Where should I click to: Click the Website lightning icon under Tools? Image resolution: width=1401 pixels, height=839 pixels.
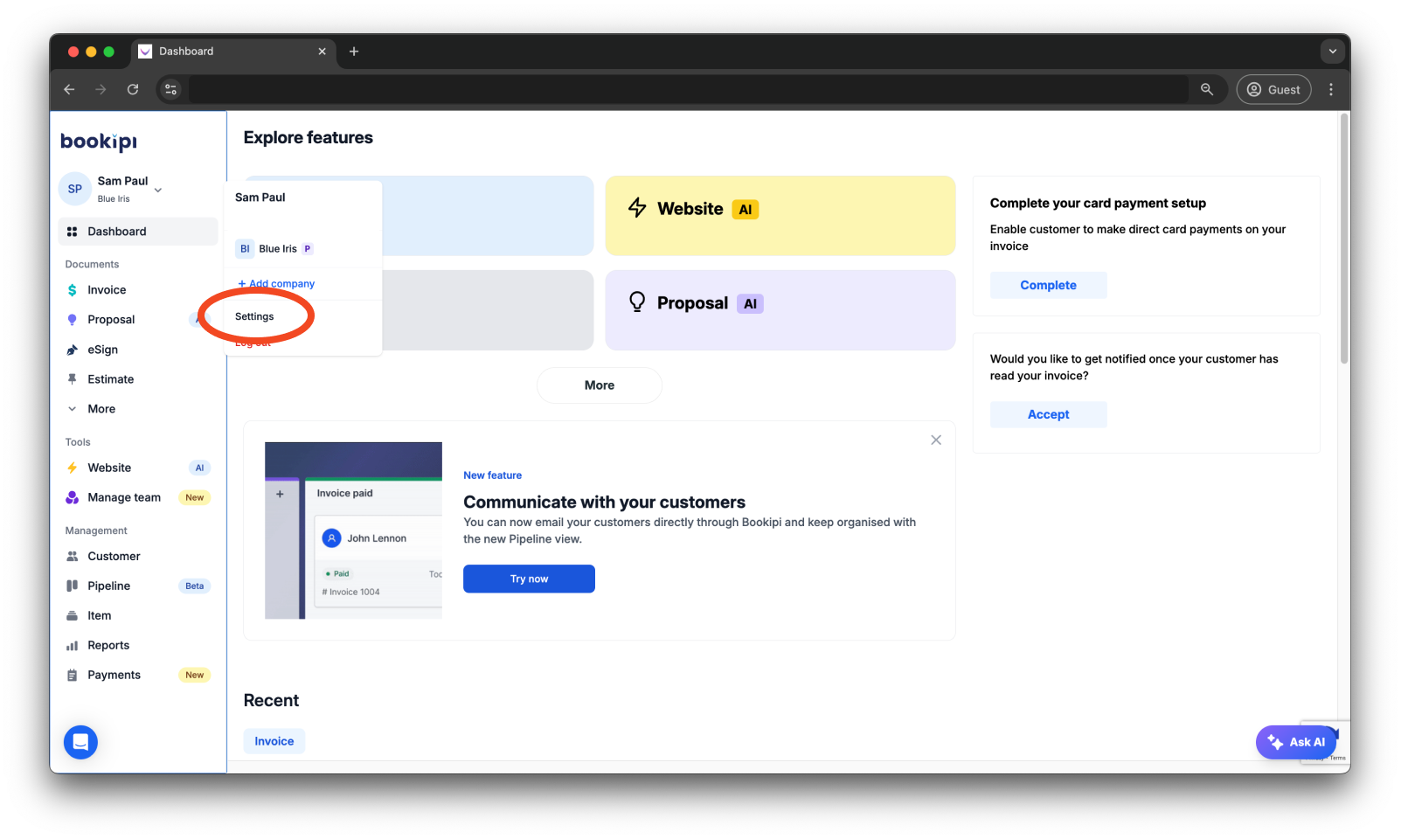(72, 468)
